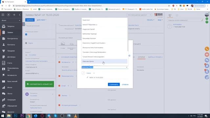Open the Диалоги section in sidebar
This screenshot has height=118, width=210.
10,112
